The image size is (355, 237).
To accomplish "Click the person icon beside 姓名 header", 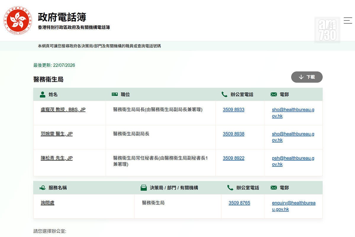I will (43, 94).
